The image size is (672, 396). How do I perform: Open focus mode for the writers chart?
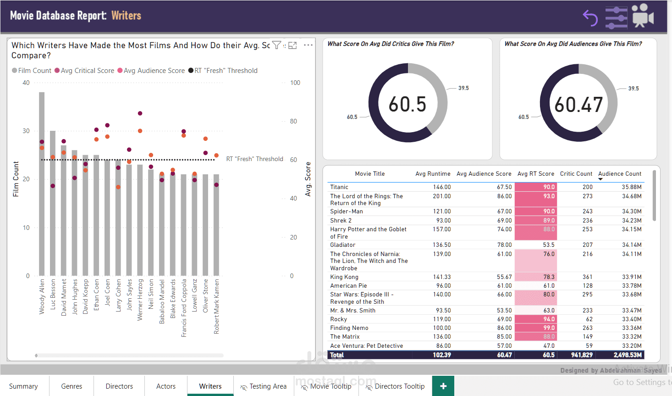[292, 45]
